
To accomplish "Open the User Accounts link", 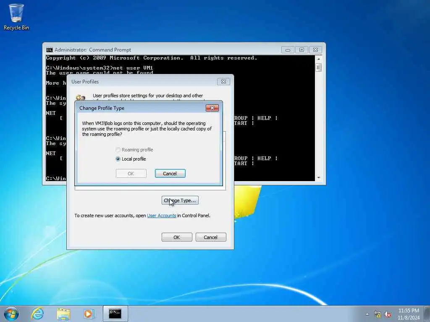I will click(162, 216).
